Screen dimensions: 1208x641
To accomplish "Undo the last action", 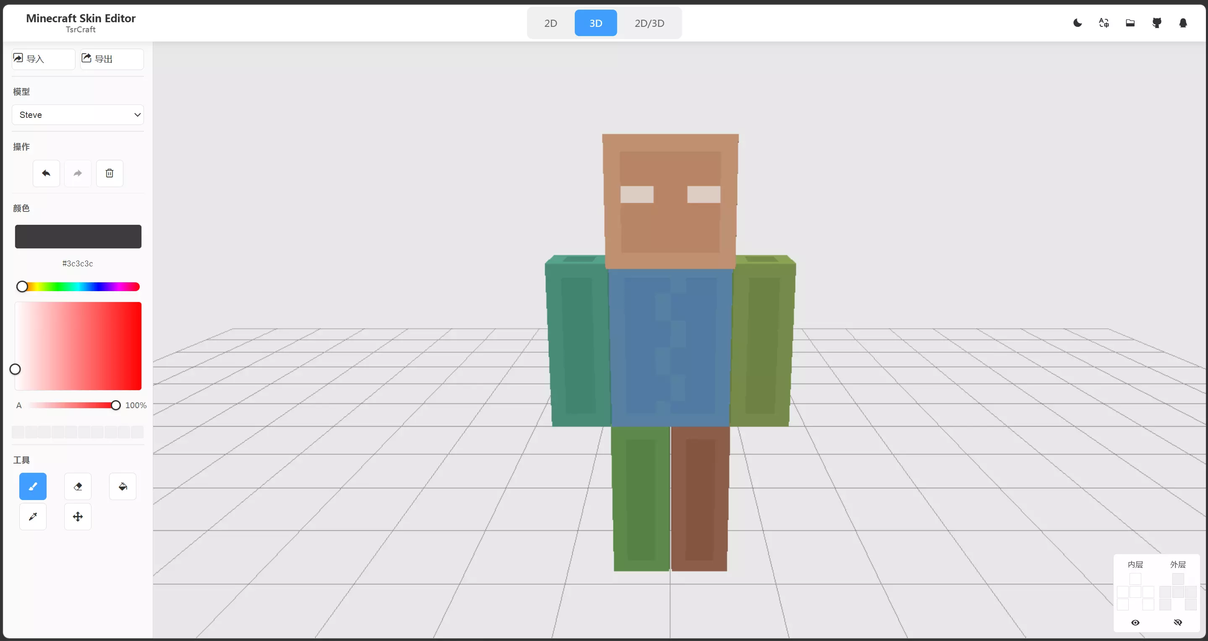I will pyautogui.click(x=46, y=173).
